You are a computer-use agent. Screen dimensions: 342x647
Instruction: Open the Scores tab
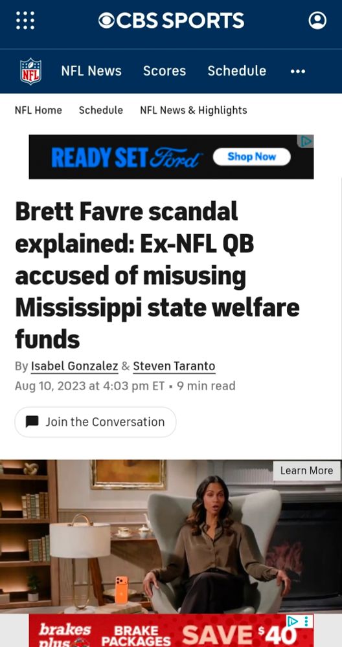165,71
